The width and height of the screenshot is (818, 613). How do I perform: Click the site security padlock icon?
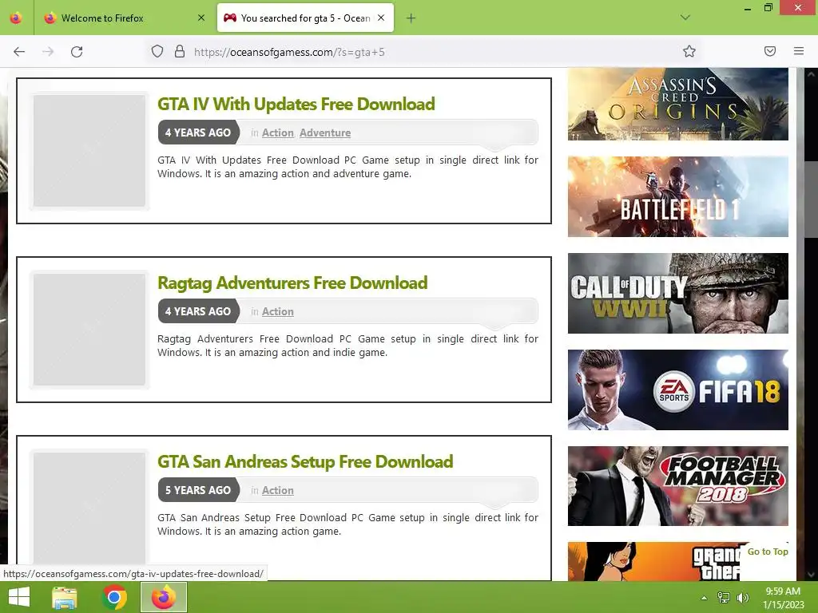(x=180, y=52)
